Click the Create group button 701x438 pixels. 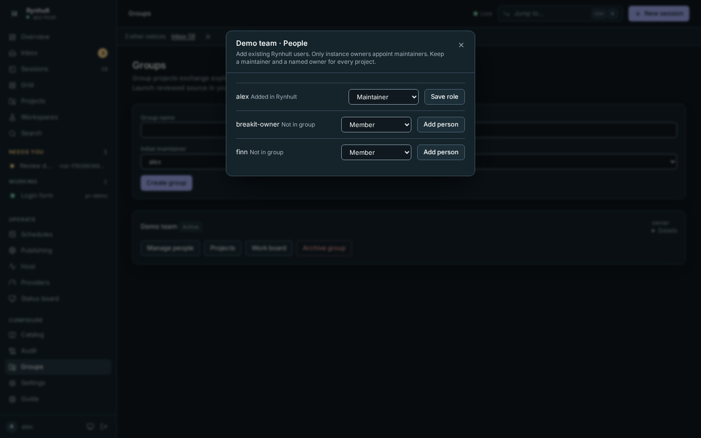(166, 183)
